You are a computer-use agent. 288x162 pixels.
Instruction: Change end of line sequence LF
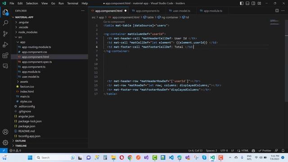(x=233, y=150)
